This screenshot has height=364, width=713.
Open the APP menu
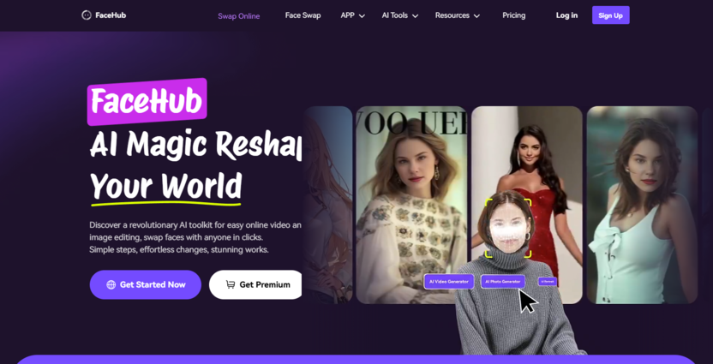(347, 15)
